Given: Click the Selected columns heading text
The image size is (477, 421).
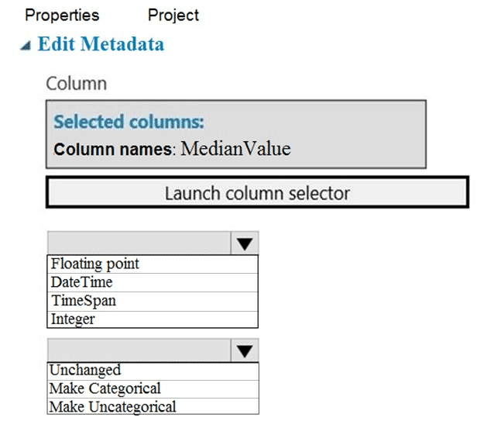Looking at the screenshot, I should (129, 122).
